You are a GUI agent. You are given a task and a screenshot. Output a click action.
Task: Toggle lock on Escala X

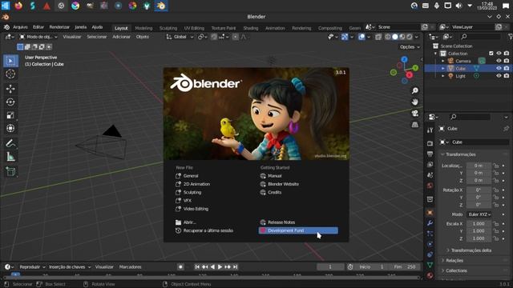click(496, 224)
